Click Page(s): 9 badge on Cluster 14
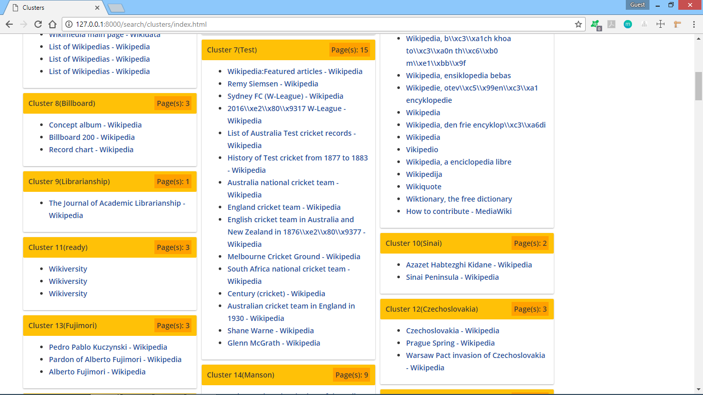This screenshot has height=395, width=703. [351, 375]
